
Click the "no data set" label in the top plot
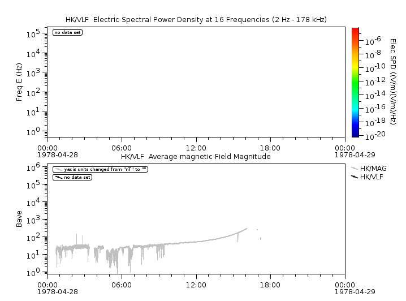click(68, 32)
